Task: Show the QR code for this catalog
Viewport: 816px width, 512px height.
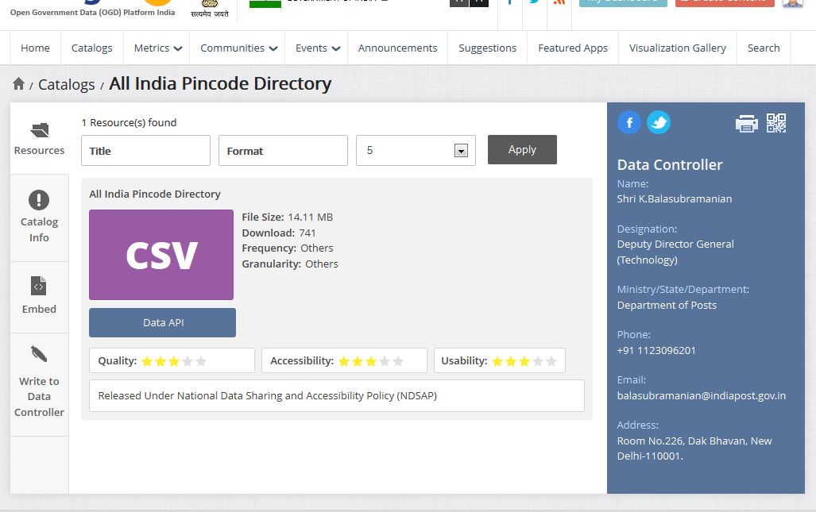Action: [x=776, y=123]
